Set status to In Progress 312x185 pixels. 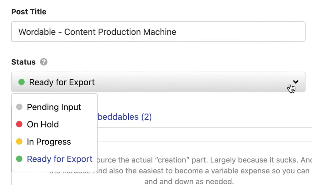tap(49, 142)
